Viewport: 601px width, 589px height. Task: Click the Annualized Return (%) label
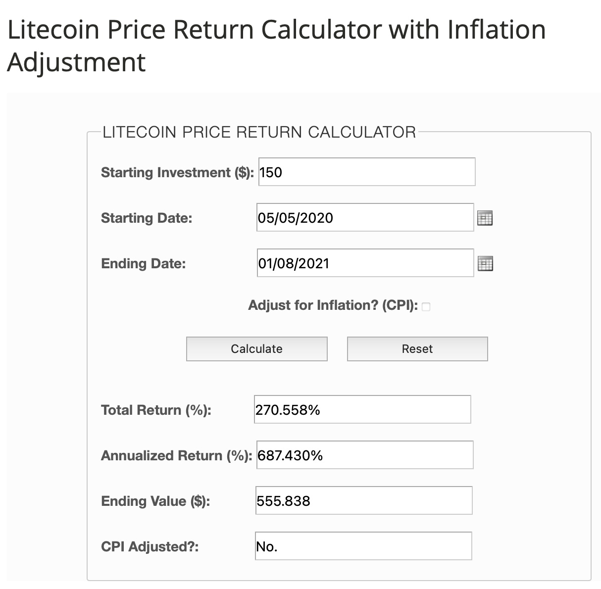tap(176, 456)
